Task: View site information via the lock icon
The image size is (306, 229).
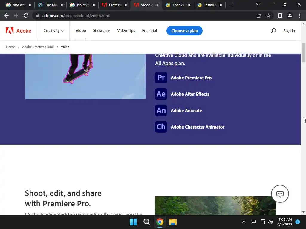Action: pyautogui.click(x=38, y=16)
